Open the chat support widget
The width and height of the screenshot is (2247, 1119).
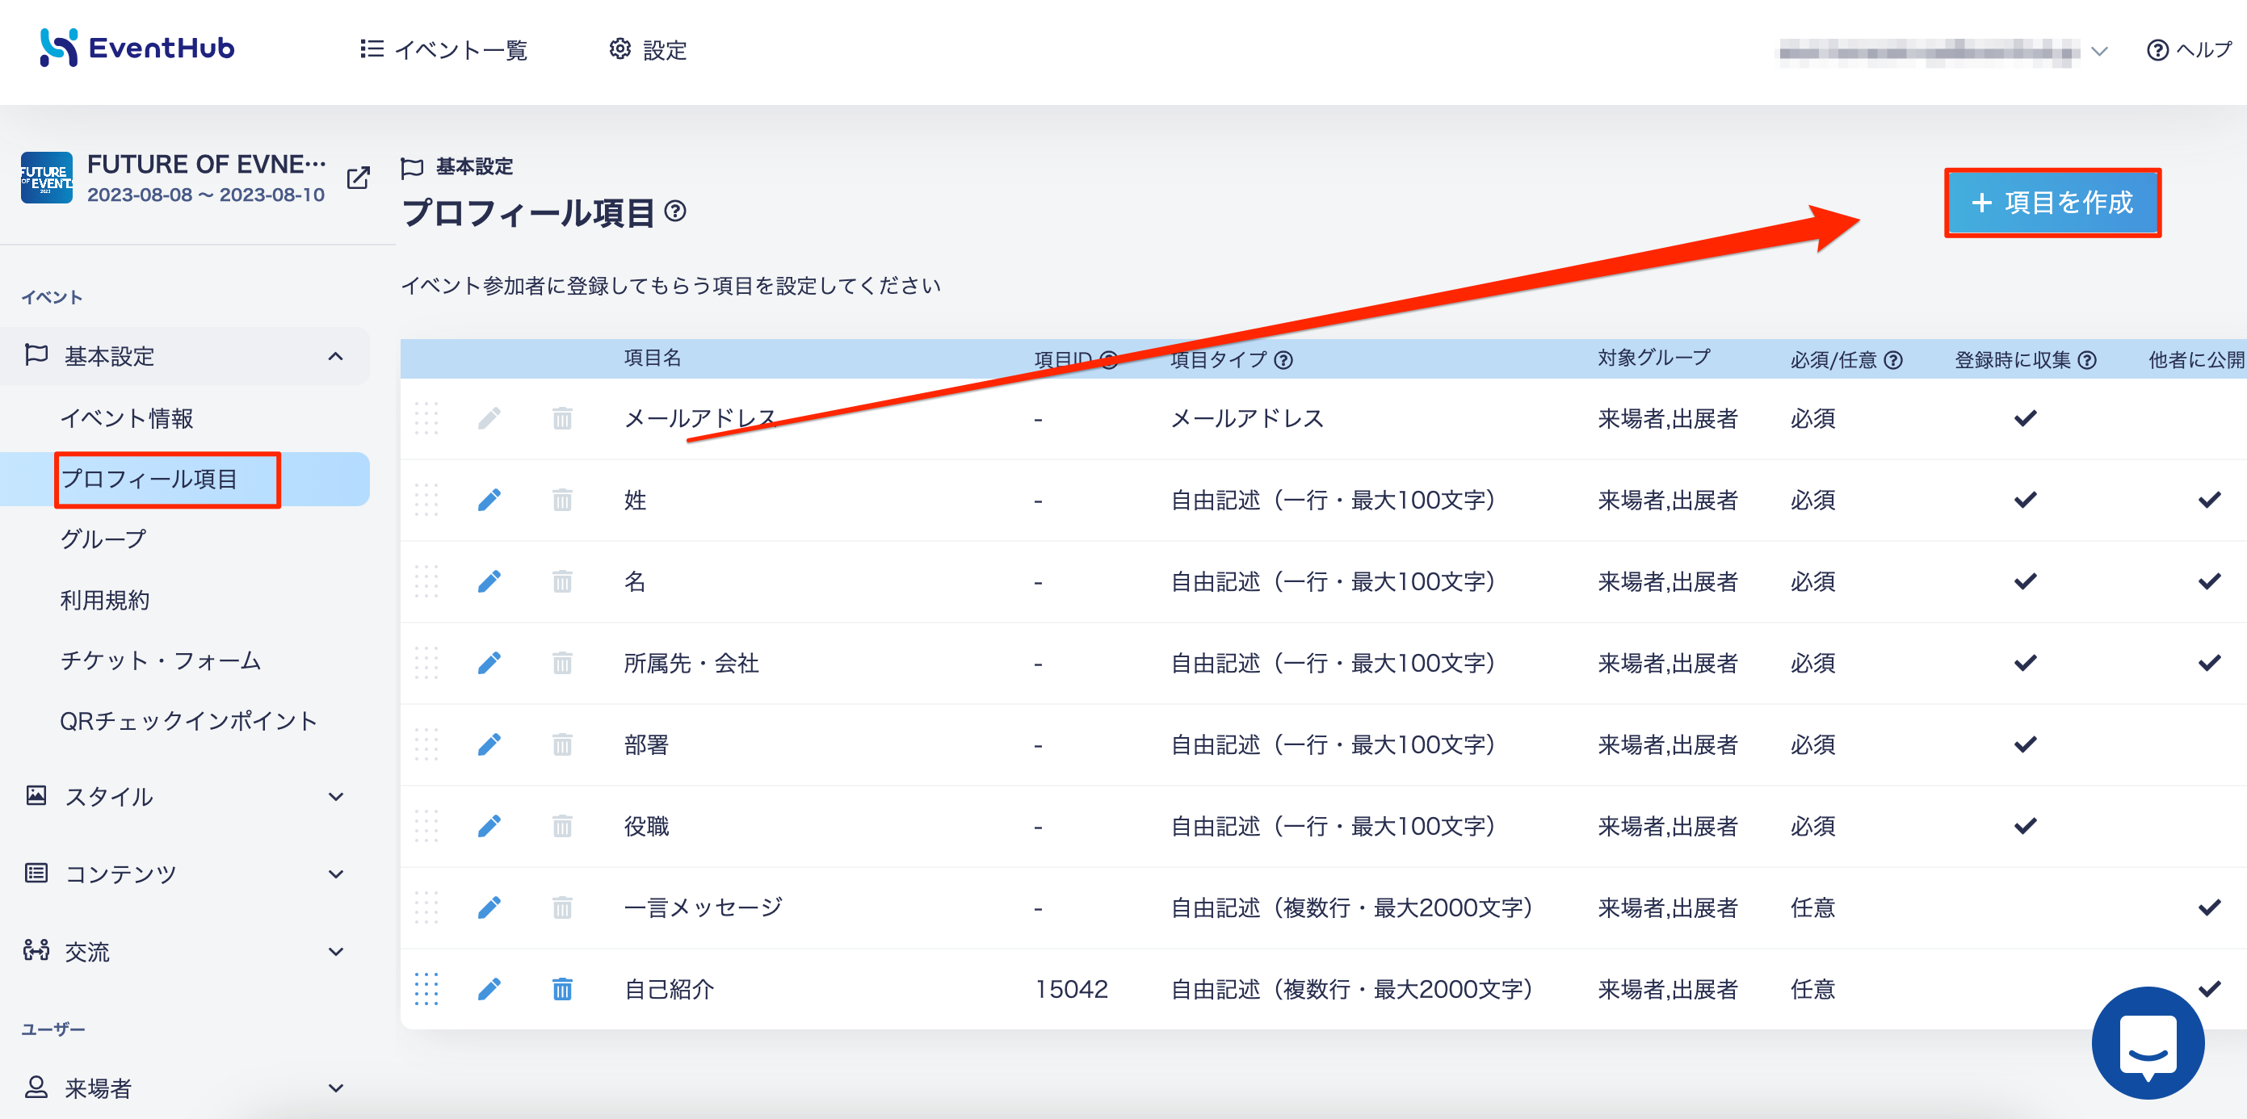coord(2148,1043)
